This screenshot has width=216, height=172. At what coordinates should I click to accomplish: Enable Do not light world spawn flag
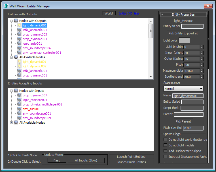click(165, 139)
